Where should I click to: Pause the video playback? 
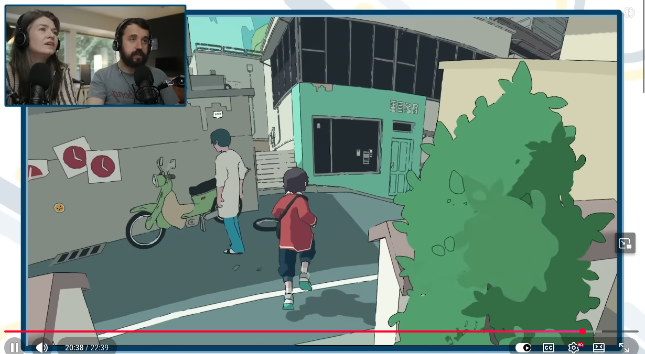tap(14, 347)
